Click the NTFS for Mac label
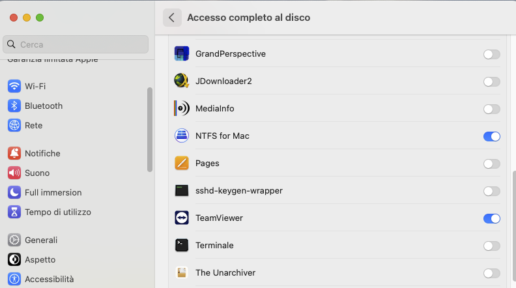516x288 pixels. (x=222, y=136)
